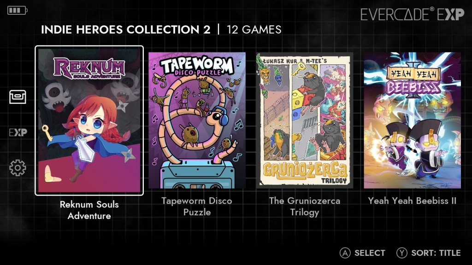Change sorting via SORT: TITLE label
This screenshot has height=265, width=472.
[x=436, y=253]
